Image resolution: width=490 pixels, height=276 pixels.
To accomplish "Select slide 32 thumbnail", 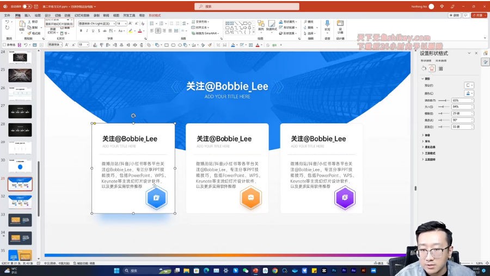I will (x=20, y=202).
